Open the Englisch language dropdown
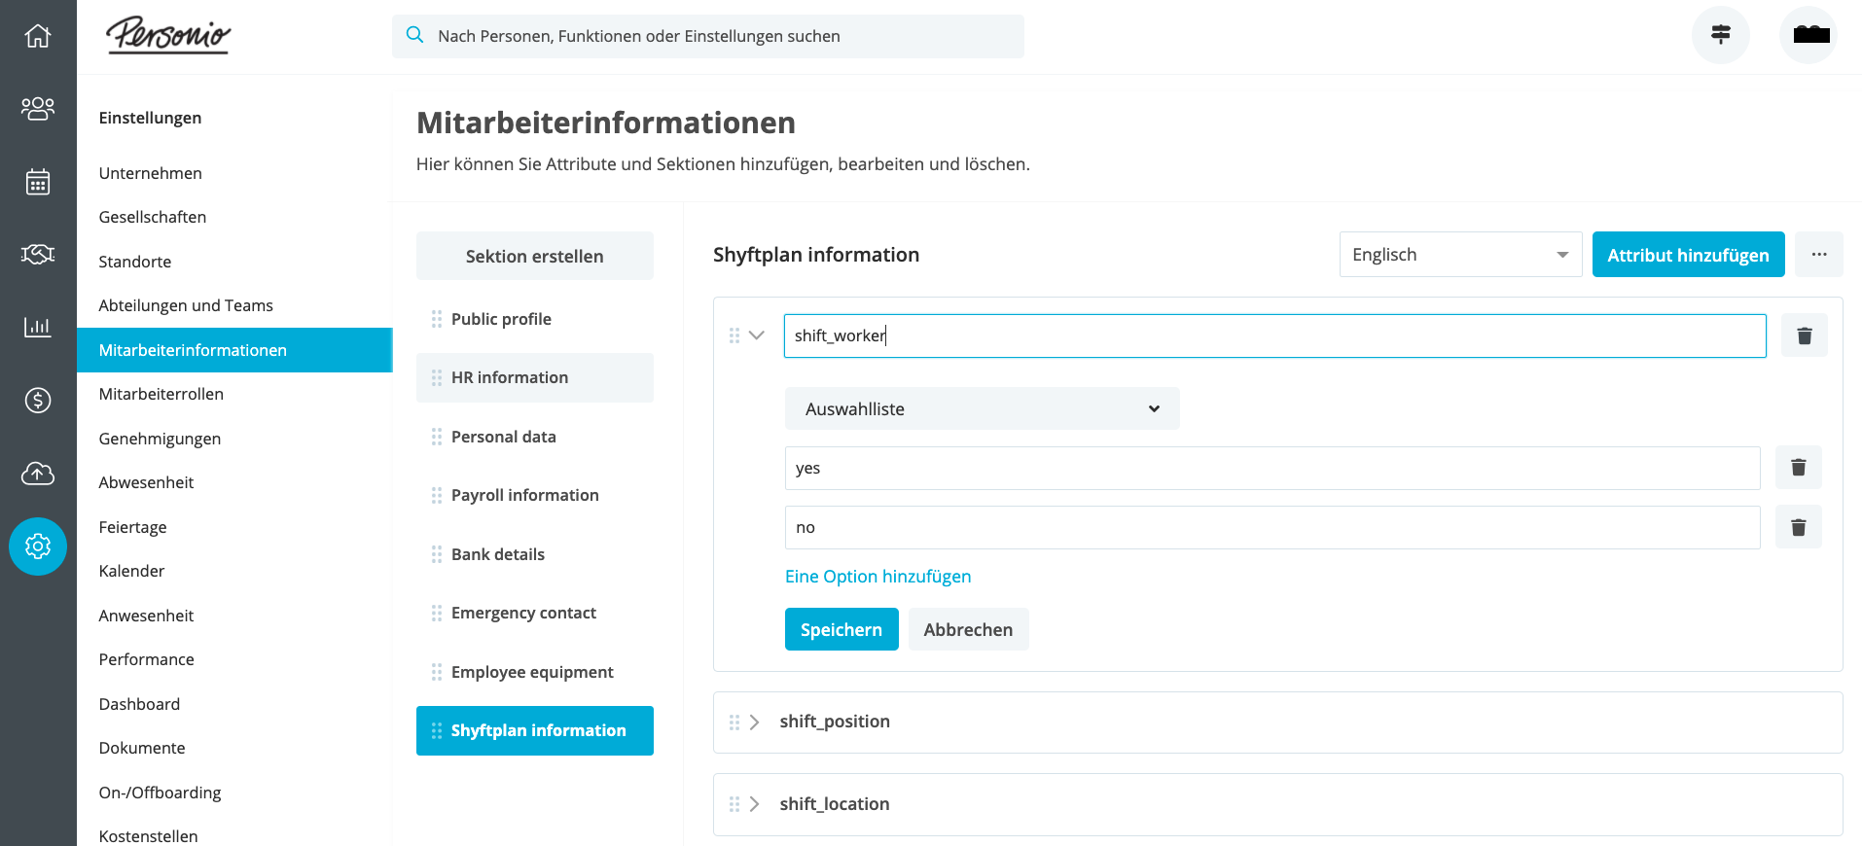This screenshot has width=1862, height=846. tap(1460, 255)
